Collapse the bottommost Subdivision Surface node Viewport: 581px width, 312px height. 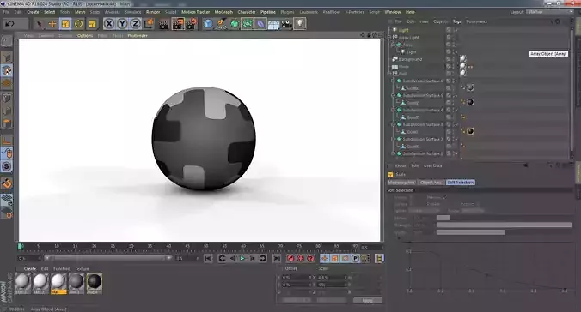click(x=393, y=153)
